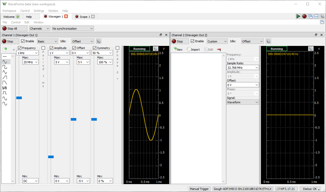Float the Channel 1 panel
Viewport: 326px width, 192px height.
pos(161,35)
